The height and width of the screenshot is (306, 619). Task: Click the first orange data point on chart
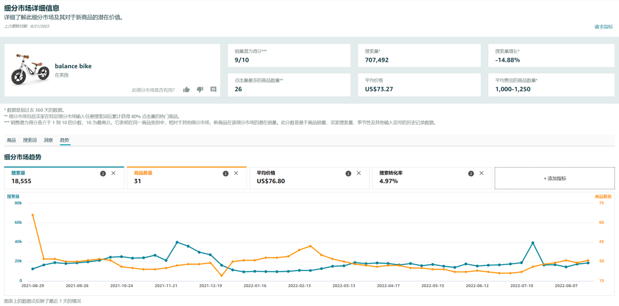33,215
